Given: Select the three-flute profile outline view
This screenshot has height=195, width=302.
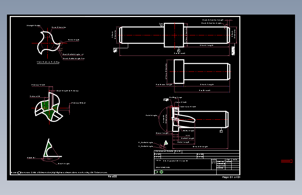Looking at the screenshot, I should click(48, 43).
